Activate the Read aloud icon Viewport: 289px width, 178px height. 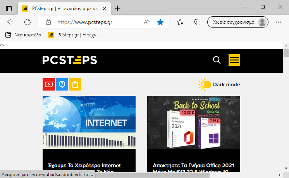point(146,22)
